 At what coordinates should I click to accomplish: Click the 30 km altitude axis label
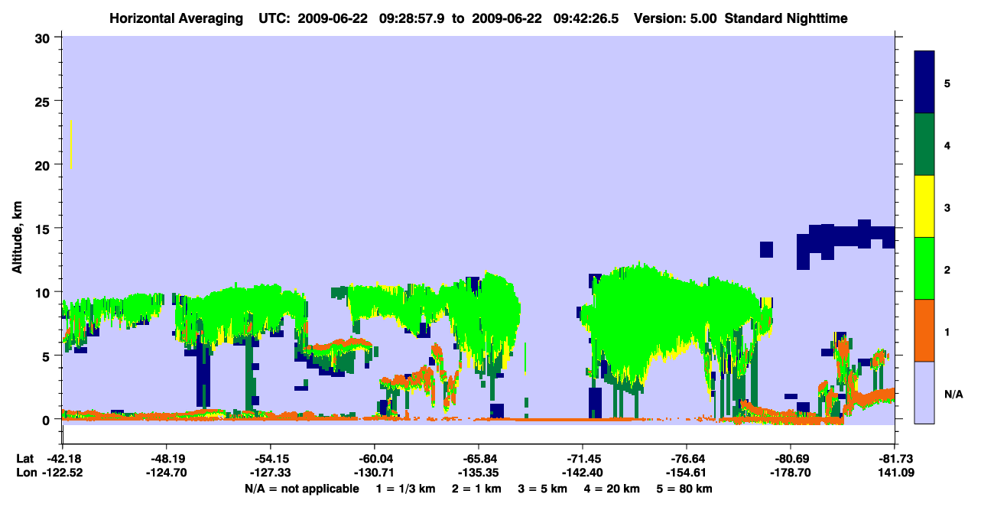tap(44, 37)
